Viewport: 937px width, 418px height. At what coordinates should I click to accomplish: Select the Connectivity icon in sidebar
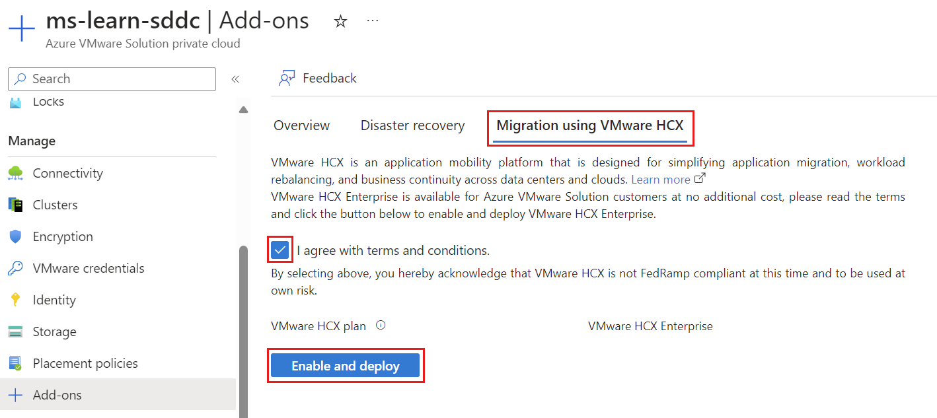coord(15,172)
